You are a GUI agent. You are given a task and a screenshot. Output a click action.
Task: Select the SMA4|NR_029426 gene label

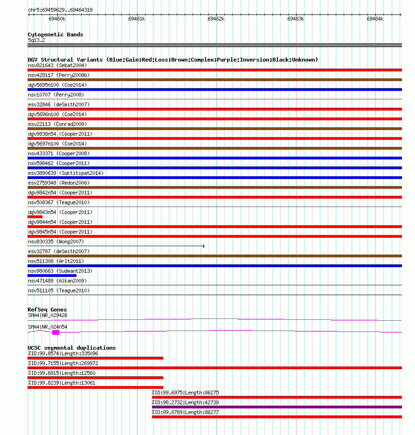pos(48,316)
